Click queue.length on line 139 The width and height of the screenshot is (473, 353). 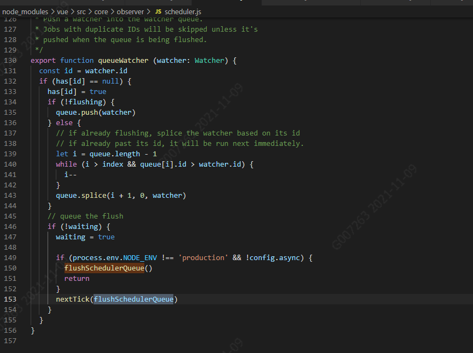point(115,154)
